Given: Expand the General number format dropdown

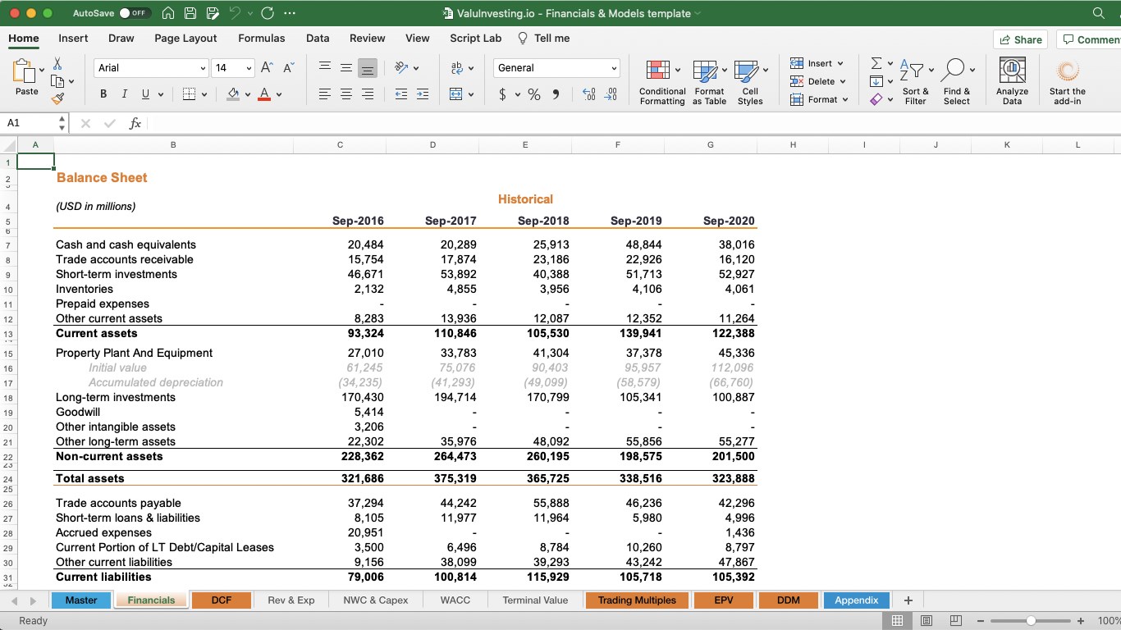Looking at the screenshot, I should pos(614,68).
